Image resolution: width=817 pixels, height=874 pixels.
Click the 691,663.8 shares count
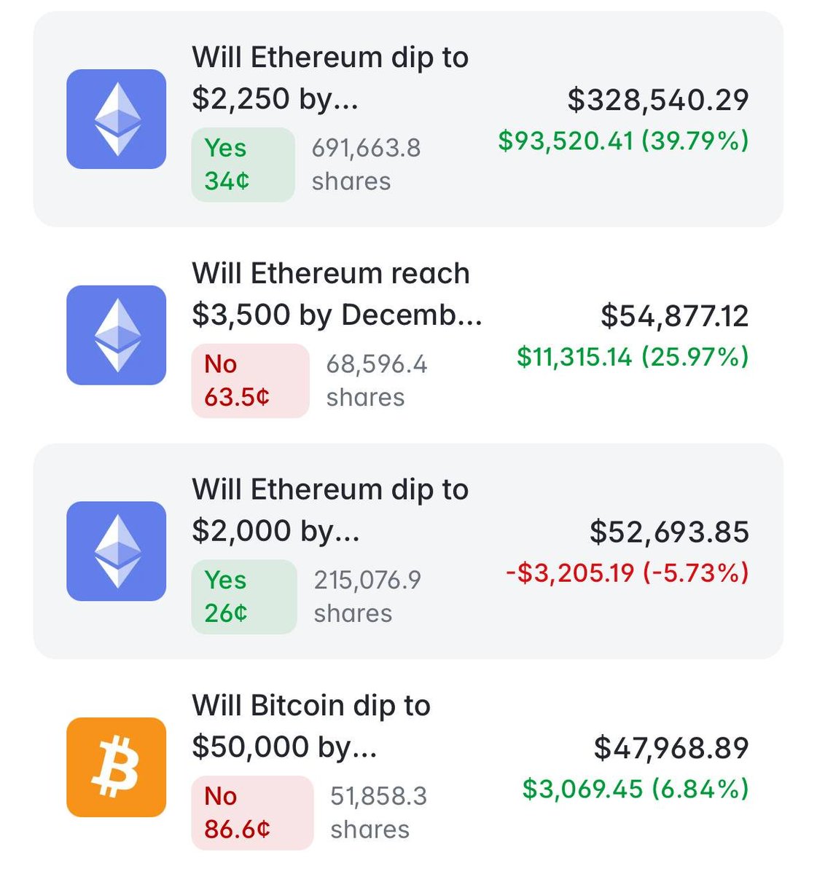pyautogui.click(x=367, y=165)
